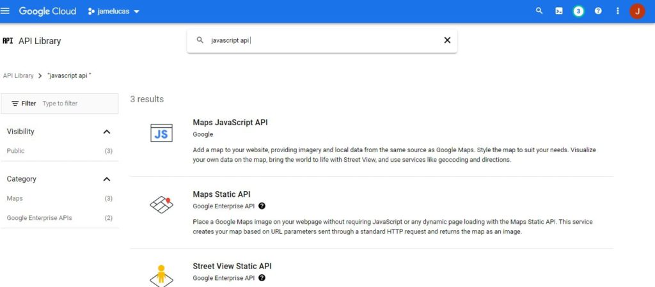Screen dimensions: 655x287
Task: Filter by Google Enterprise APIs category
Action: [x=39, y=218]
